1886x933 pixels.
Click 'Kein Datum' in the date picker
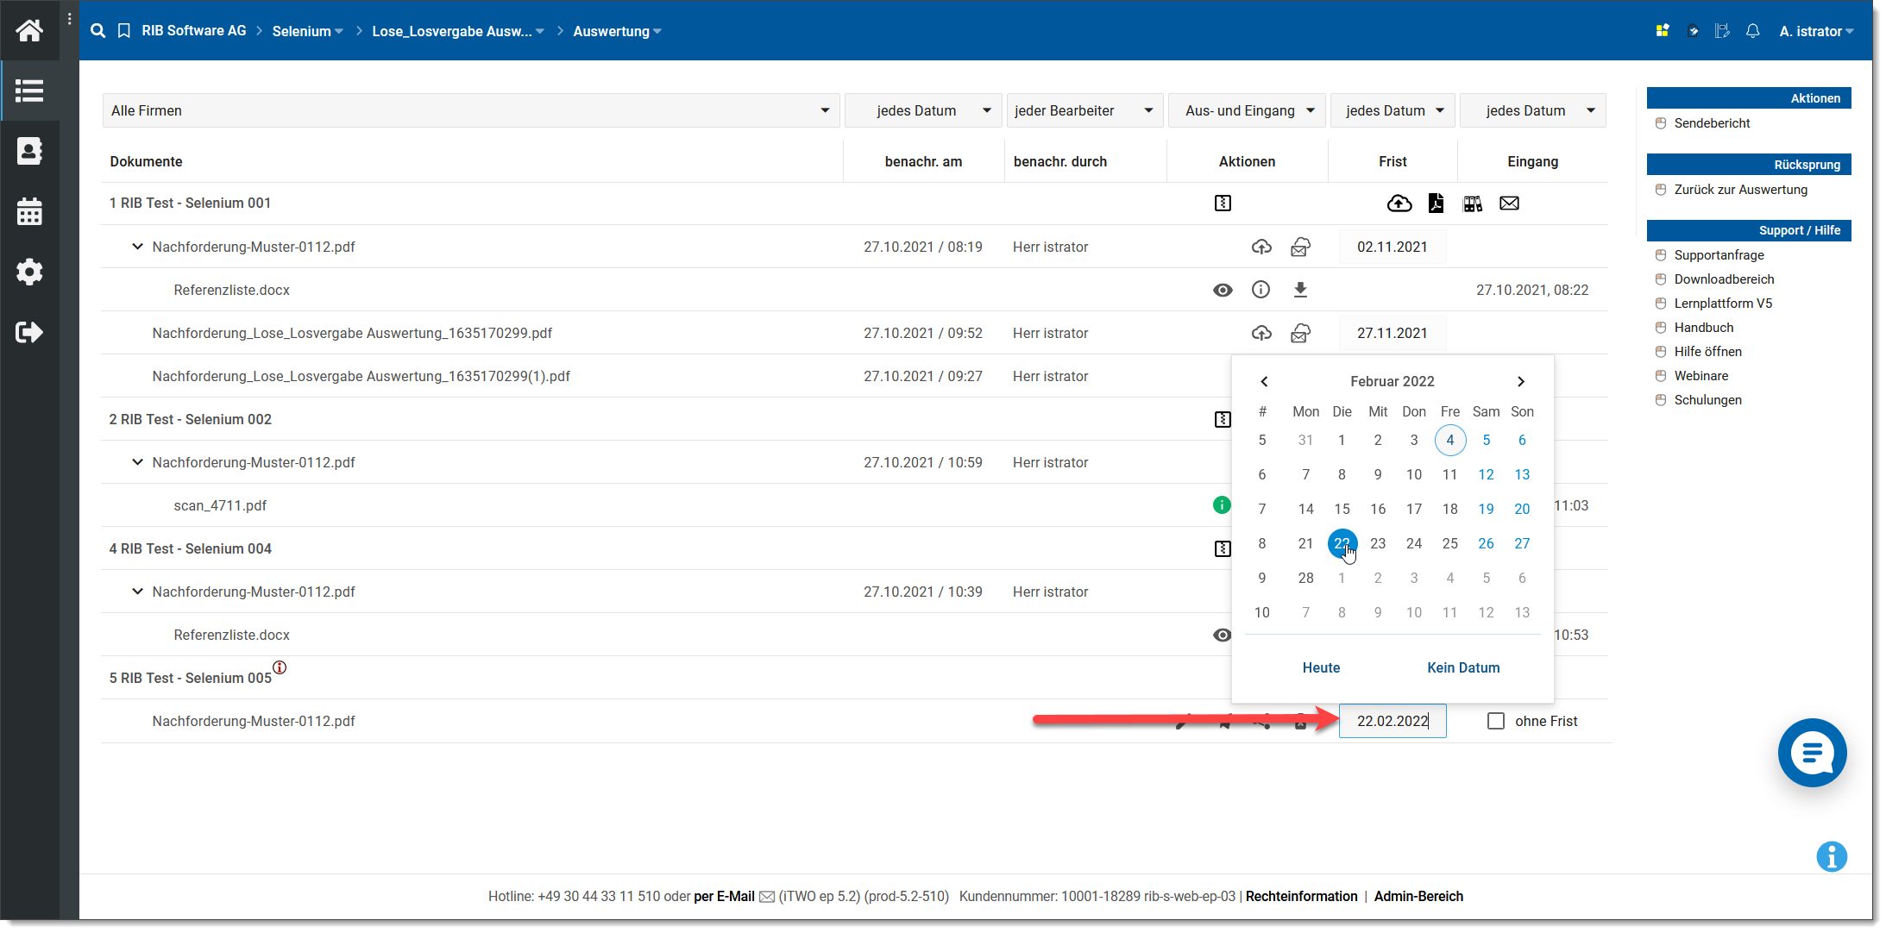[1463, 667]
